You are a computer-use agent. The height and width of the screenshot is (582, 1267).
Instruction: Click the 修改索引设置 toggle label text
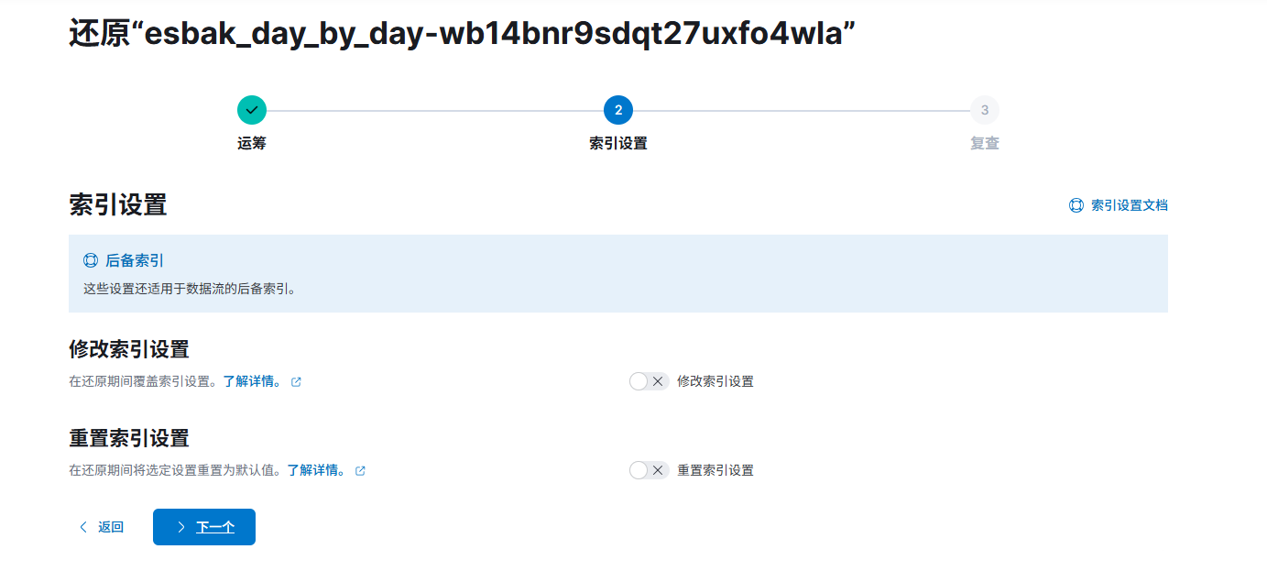click(x=715, y=381)
